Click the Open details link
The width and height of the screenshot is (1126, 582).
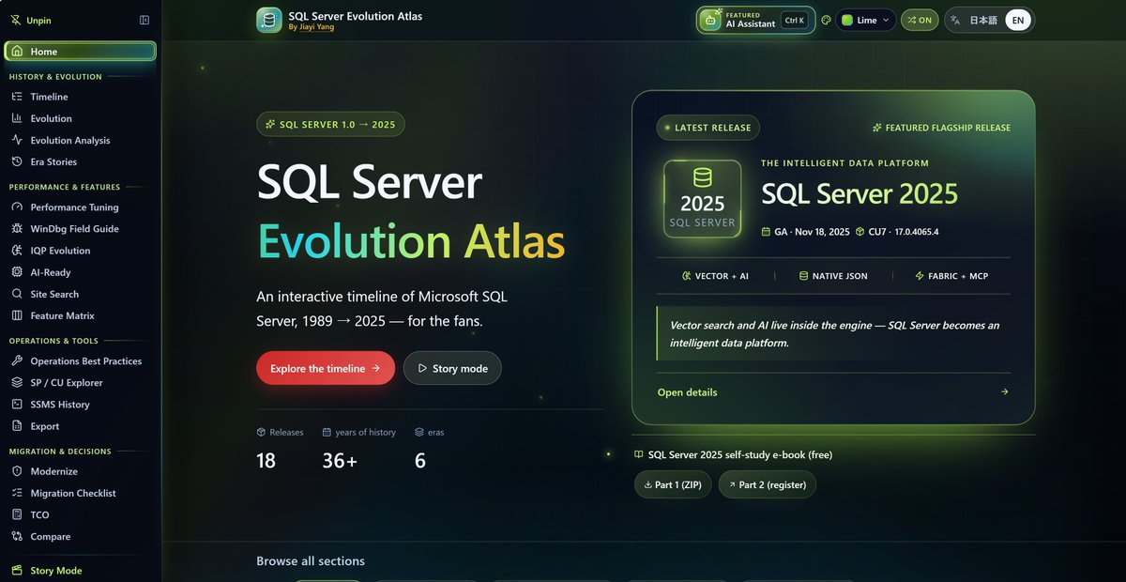click(687, 392)
